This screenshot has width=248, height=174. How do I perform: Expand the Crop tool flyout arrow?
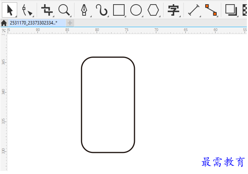53,16
